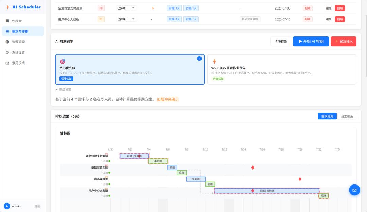Click the 李后端 Gantt bar
Screen dimensions: 367x212
(x=158, y=161)
